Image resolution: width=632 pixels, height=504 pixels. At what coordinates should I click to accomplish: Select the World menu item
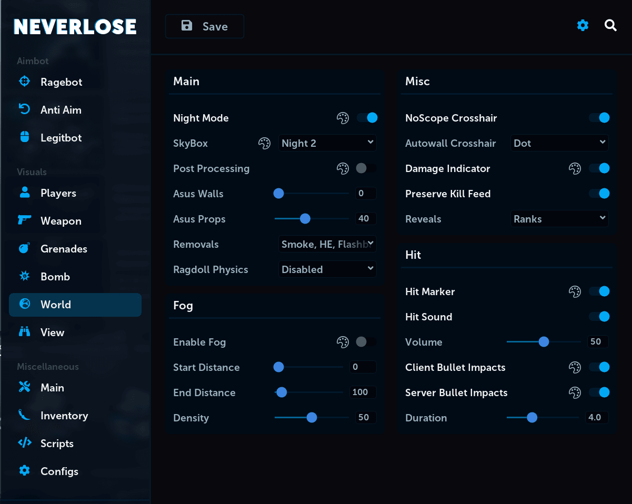click(x=75, y=305)
